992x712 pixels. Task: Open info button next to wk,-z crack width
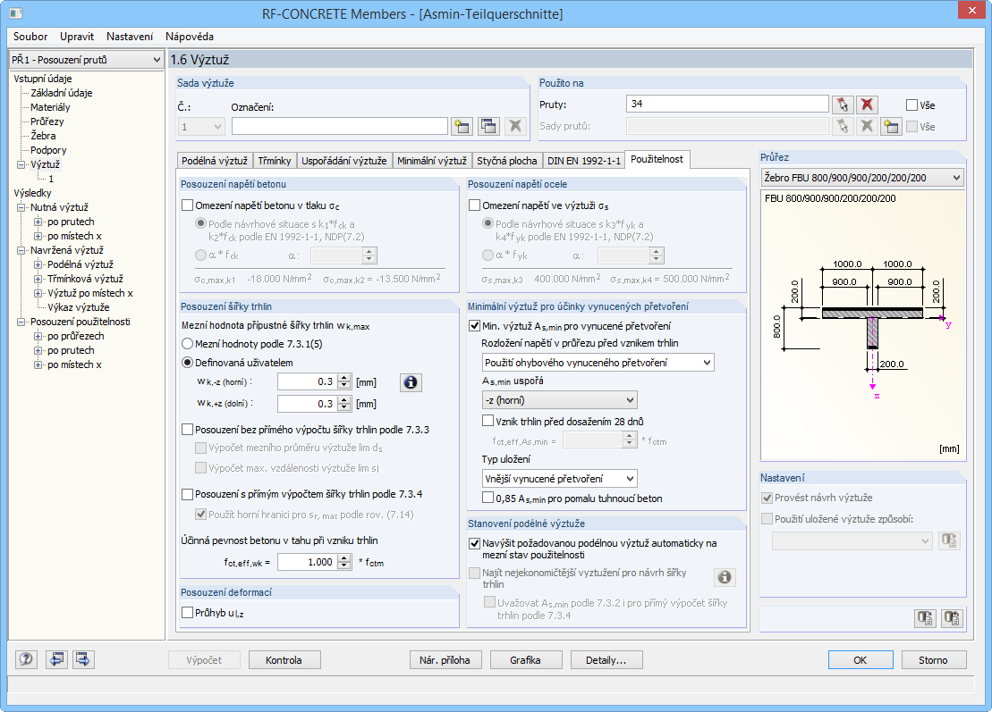[411, 382]
